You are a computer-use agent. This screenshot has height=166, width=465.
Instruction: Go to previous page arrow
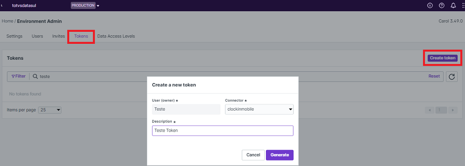click(429, 110)
